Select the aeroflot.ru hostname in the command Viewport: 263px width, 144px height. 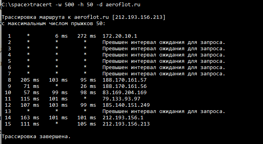coord(123,5)
